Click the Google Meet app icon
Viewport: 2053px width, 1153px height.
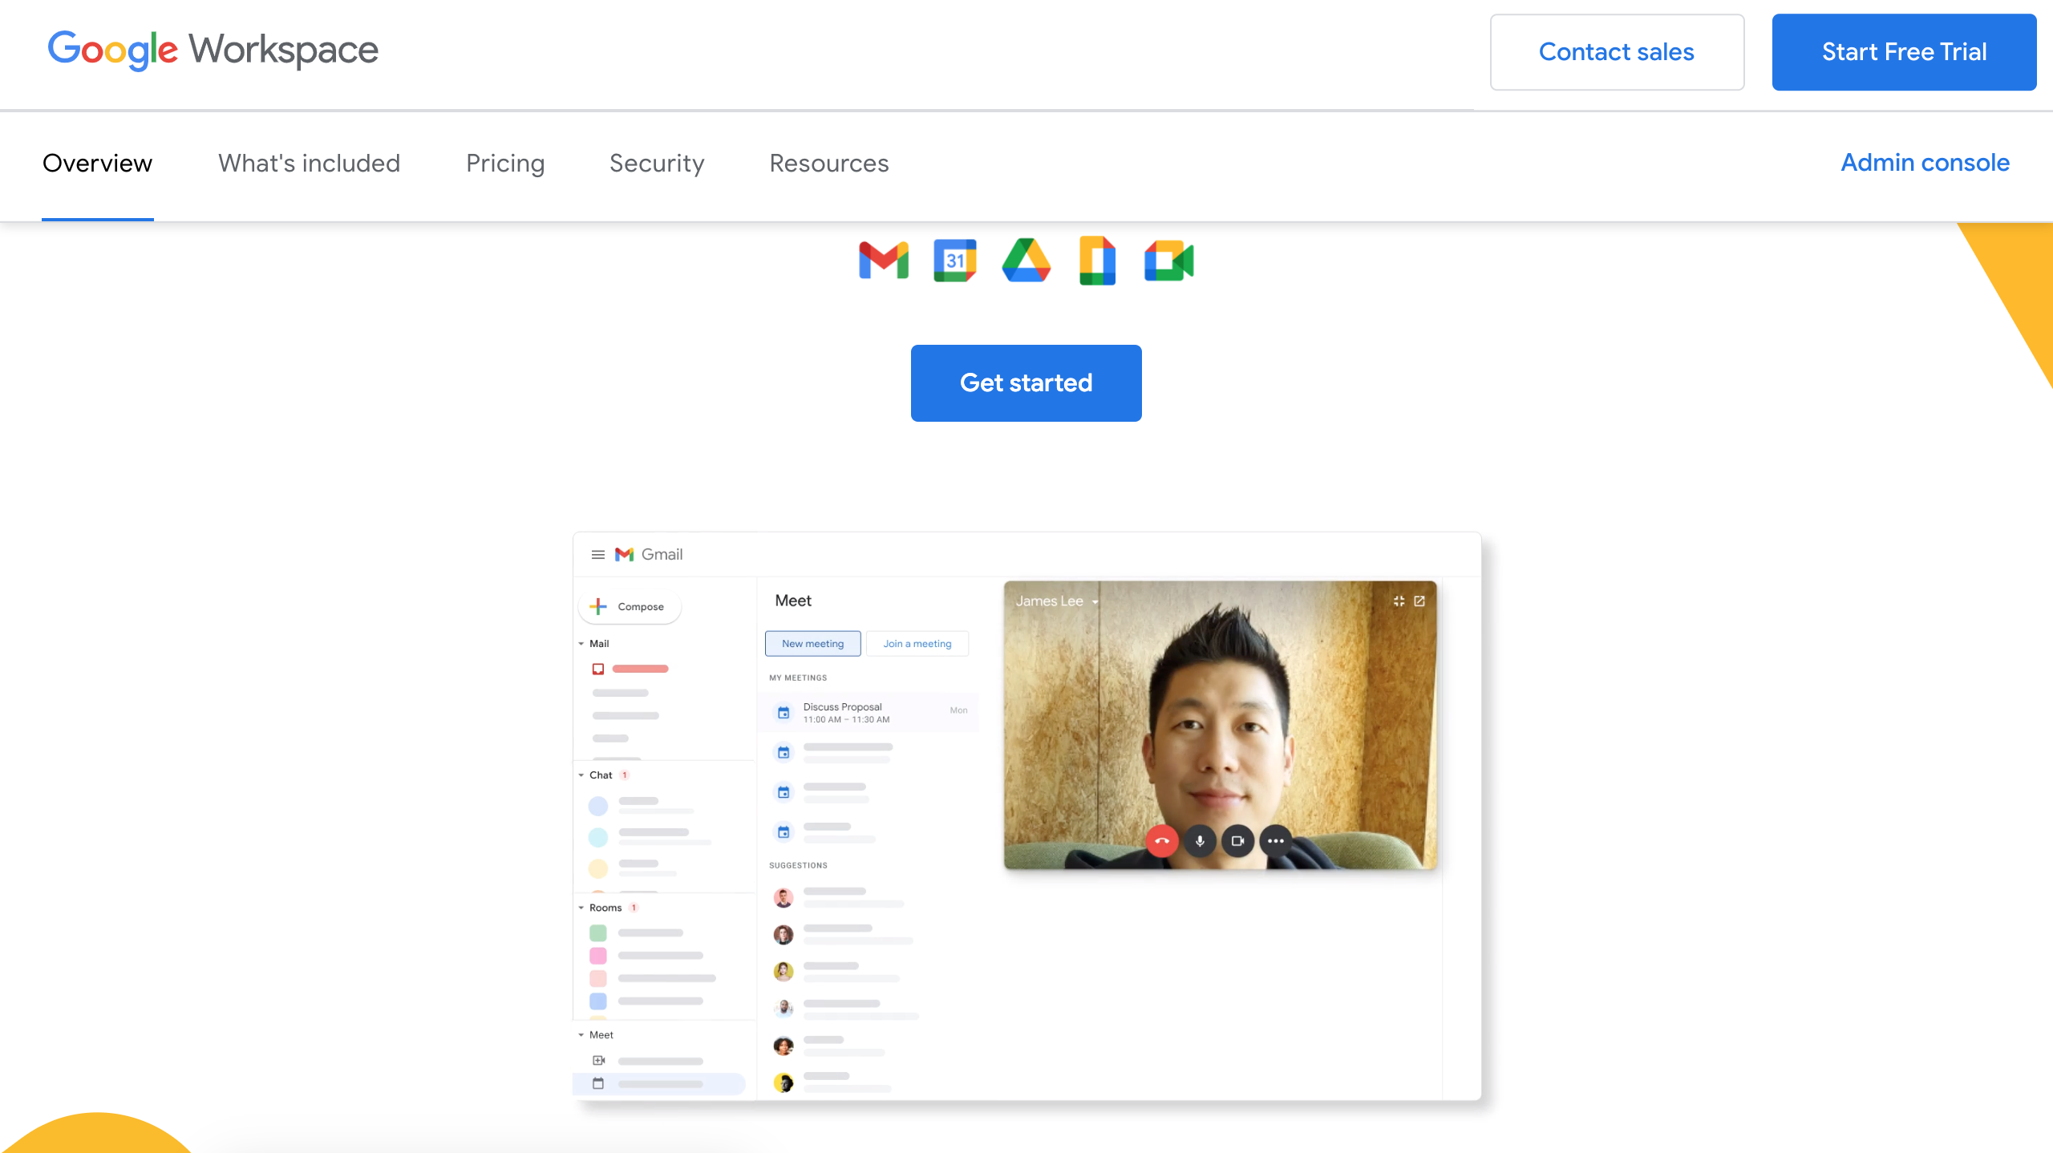tap(1168, 261)
